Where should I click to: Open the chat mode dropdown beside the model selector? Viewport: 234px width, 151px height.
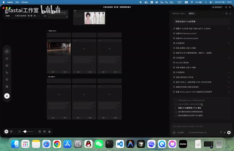tap(181, 133)
